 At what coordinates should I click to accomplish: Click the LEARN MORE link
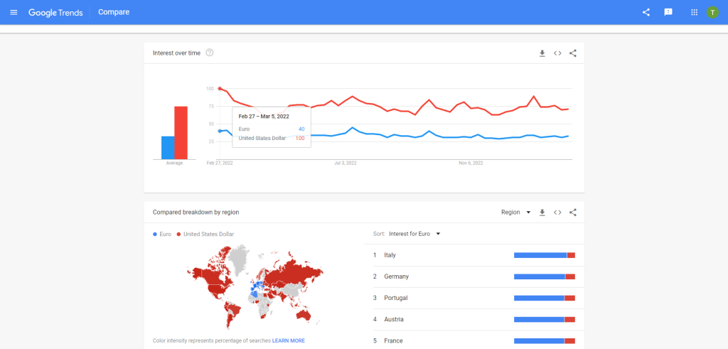point(289,340)
